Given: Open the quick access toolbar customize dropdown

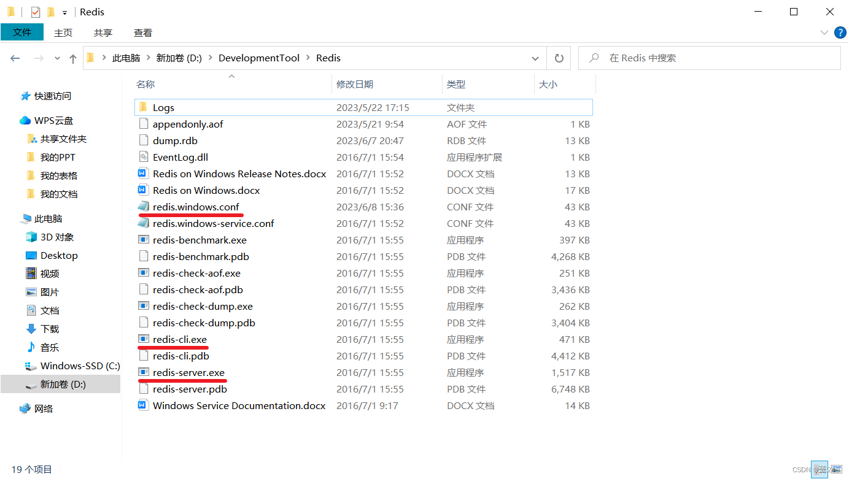Looking at the screenshot, I should (x=64, y=12).
